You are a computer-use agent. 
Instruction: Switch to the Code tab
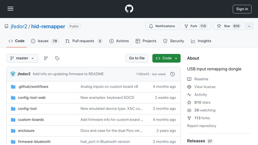16,41
